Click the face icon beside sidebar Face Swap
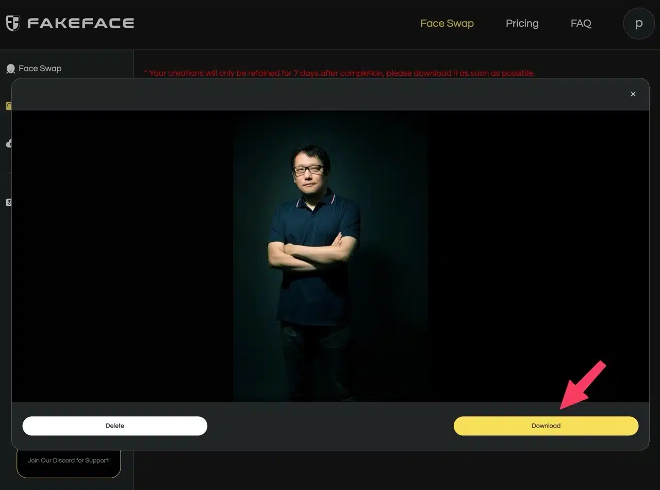660x490 pixels. coord(10,69)
